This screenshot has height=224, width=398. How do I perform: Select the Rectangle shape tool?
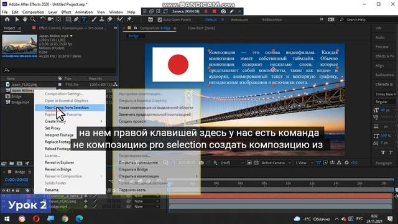pyautogui.click(x=68, y=19)
